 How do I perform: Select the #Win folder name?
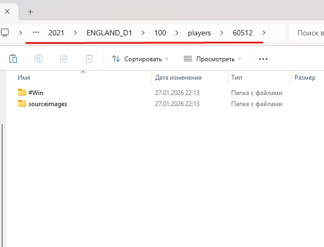pos(36,93)
